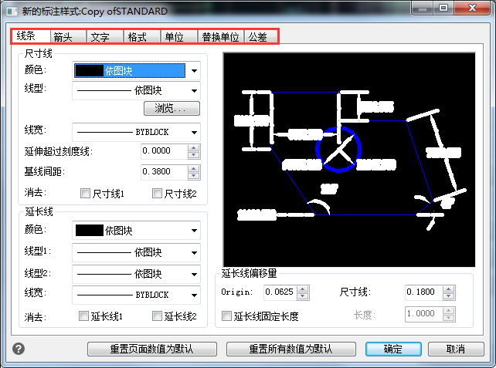Toggle suppress 延长线2 checkbox

click(157, 316)
